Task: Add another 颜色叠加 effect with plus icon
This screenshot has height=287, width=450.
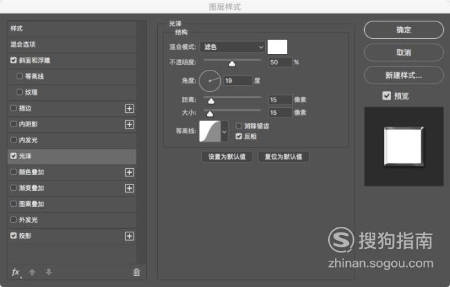Action: (x=129, y=172)
